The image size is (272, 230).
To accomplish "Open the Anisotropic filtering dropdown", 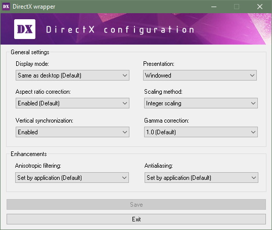I will [x=72, y=177].
